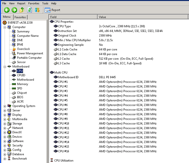Open the Tools menu

[45, 3]
